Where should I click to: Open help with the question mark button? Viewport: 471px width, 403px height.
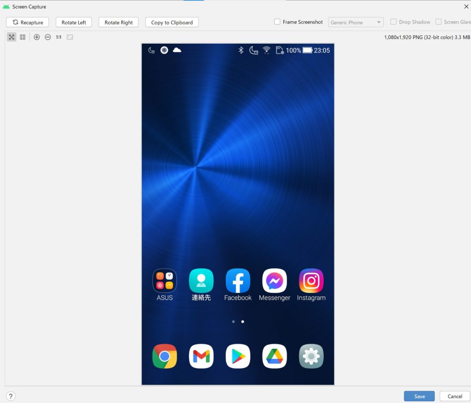(x=11, y=396)
